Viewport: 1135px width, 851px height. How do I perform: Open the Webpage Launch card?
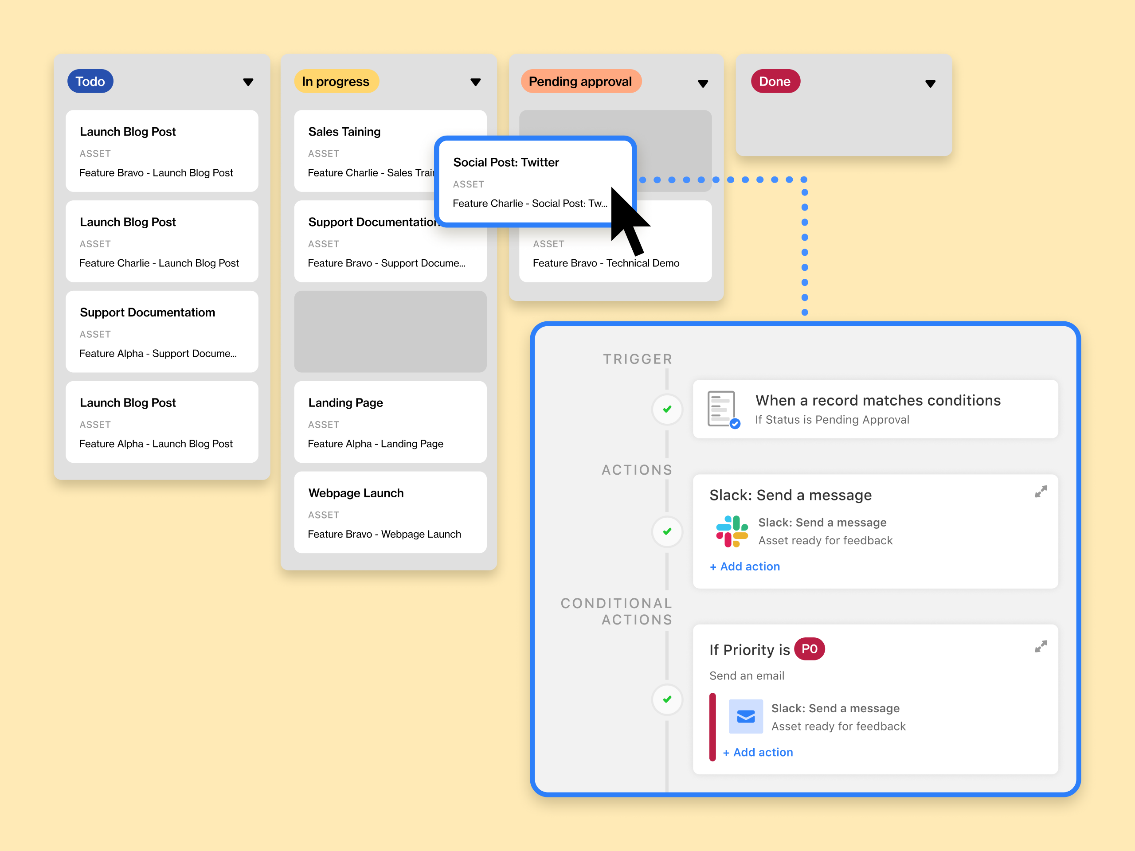(x=390, y=512)
